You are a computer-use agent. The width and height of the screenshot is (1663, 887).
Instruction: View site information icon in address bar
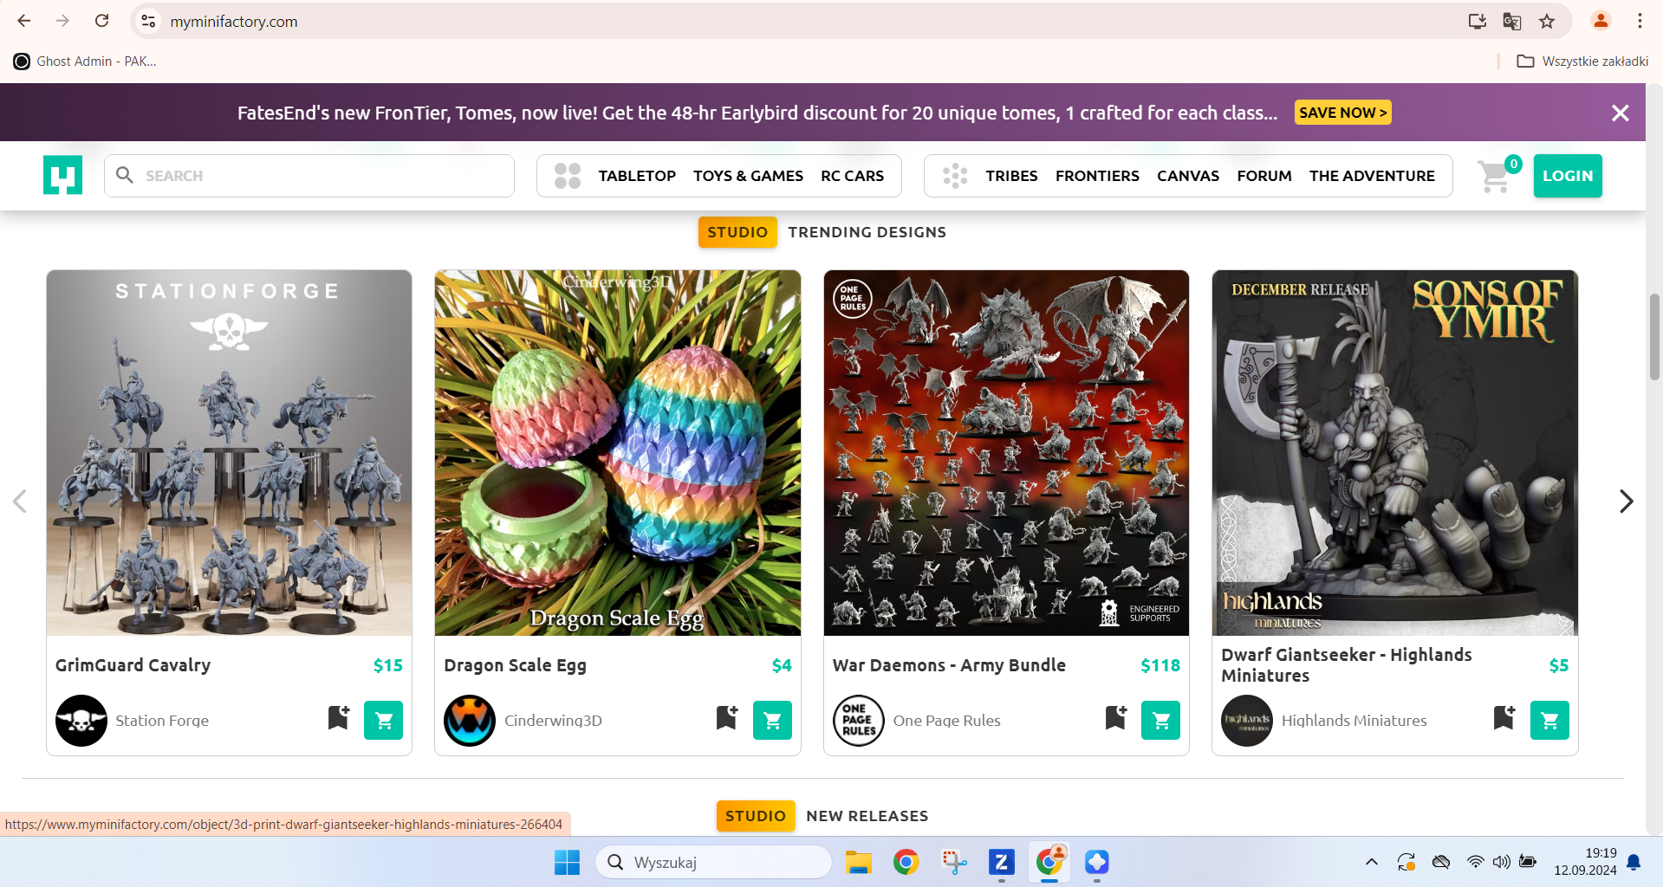click(149, 21)
